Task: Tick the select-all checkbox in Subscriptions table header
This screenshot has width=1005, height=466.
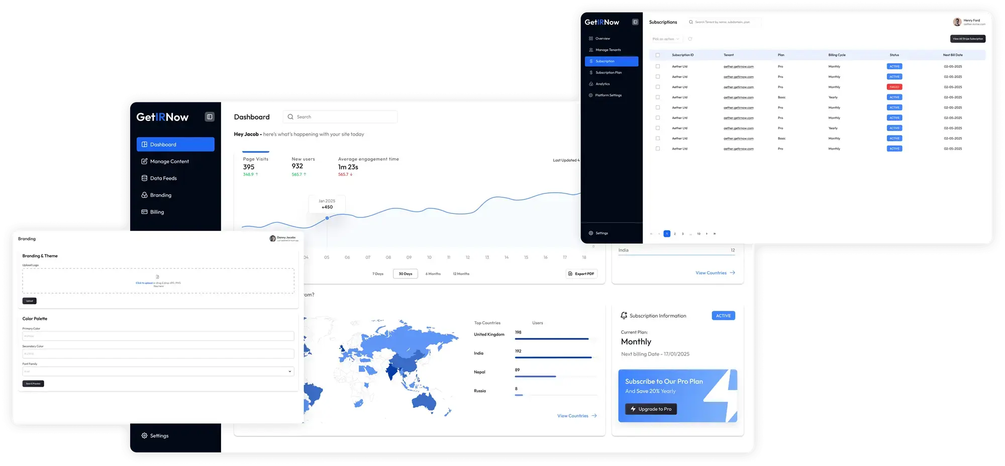Action: [x=657, y=55]
